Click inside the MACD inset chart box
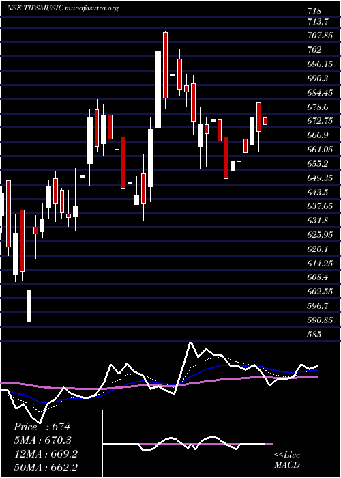The height and width of the screenshot is (478, 341). (188, 444)
